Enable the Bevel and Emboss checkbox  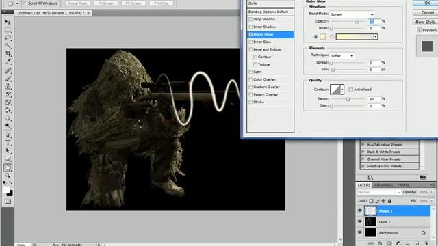[x=250, y=49]
